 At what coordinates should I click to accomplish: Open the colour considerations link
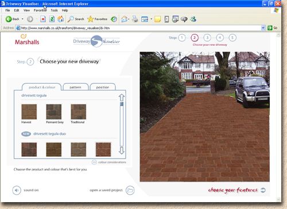[x=109, y=162]
